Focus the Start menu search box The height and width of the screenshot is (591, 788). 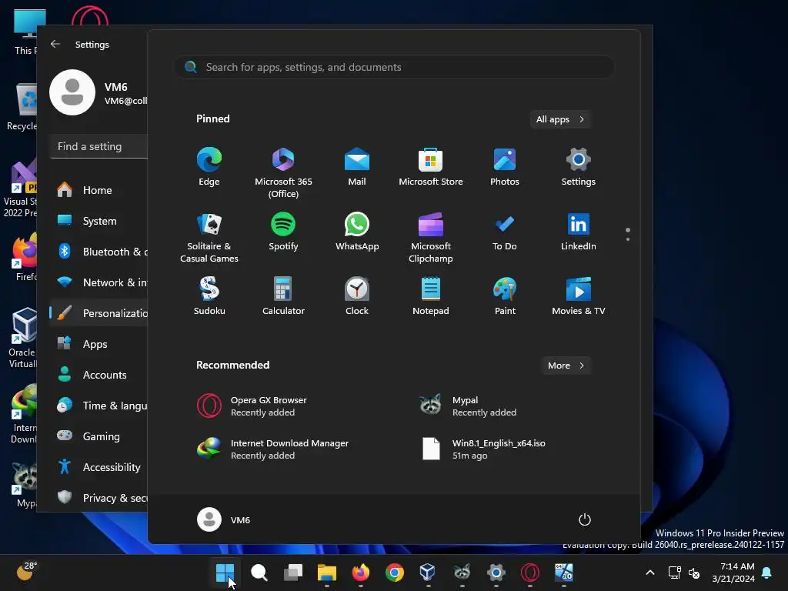[x=394, y=68]
